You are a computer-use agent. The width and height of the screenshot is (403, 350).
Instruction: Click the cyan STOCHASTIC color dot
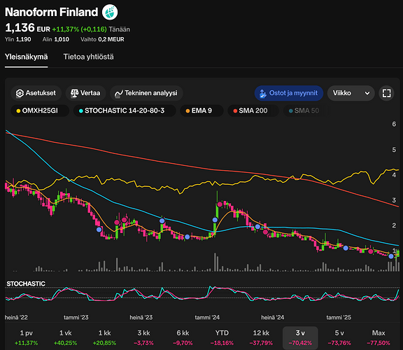[x=81, y=111]
